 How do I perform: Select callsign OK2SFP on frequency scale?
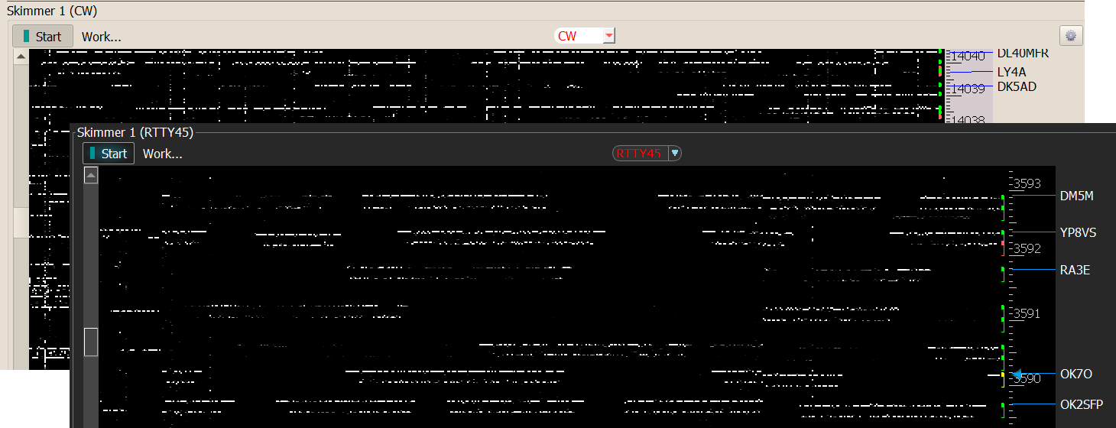(1081, 404)
